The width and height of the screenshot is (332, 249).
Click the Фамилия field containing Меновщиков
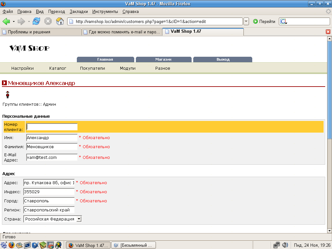(52, 147)
